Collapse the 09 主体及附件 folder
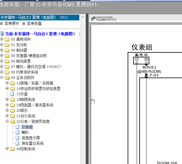The width and height of the screenshot is (182, 164). [x=2, y=78]
